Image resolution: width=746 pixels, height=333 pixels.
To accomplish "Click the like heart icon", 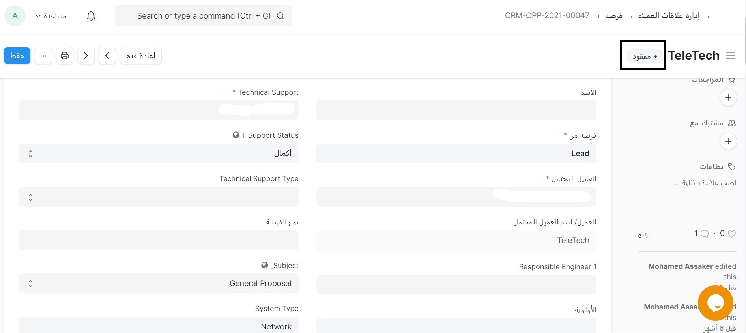I will click(732, 234).
